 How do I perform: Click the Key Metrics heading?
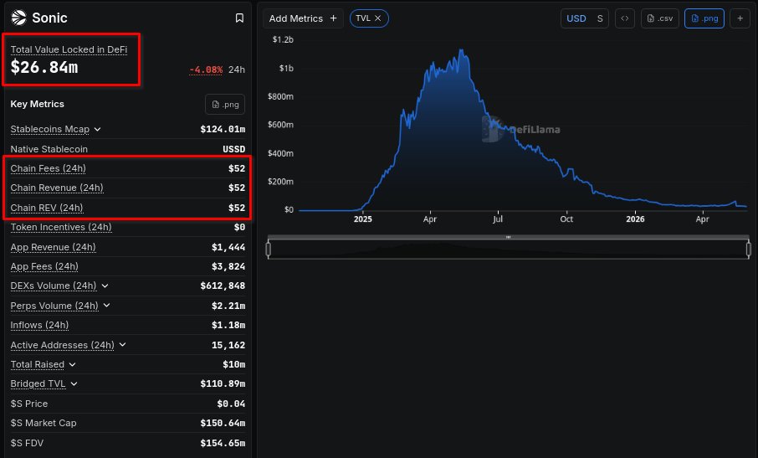point(37,104)
